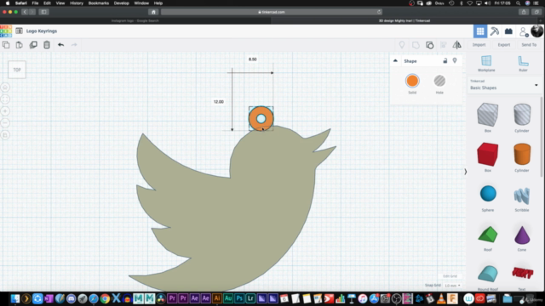The height and width of the screenshot is (306, 545).
Task: Open the designs list icon beside the title
Action: coord(19,31)
